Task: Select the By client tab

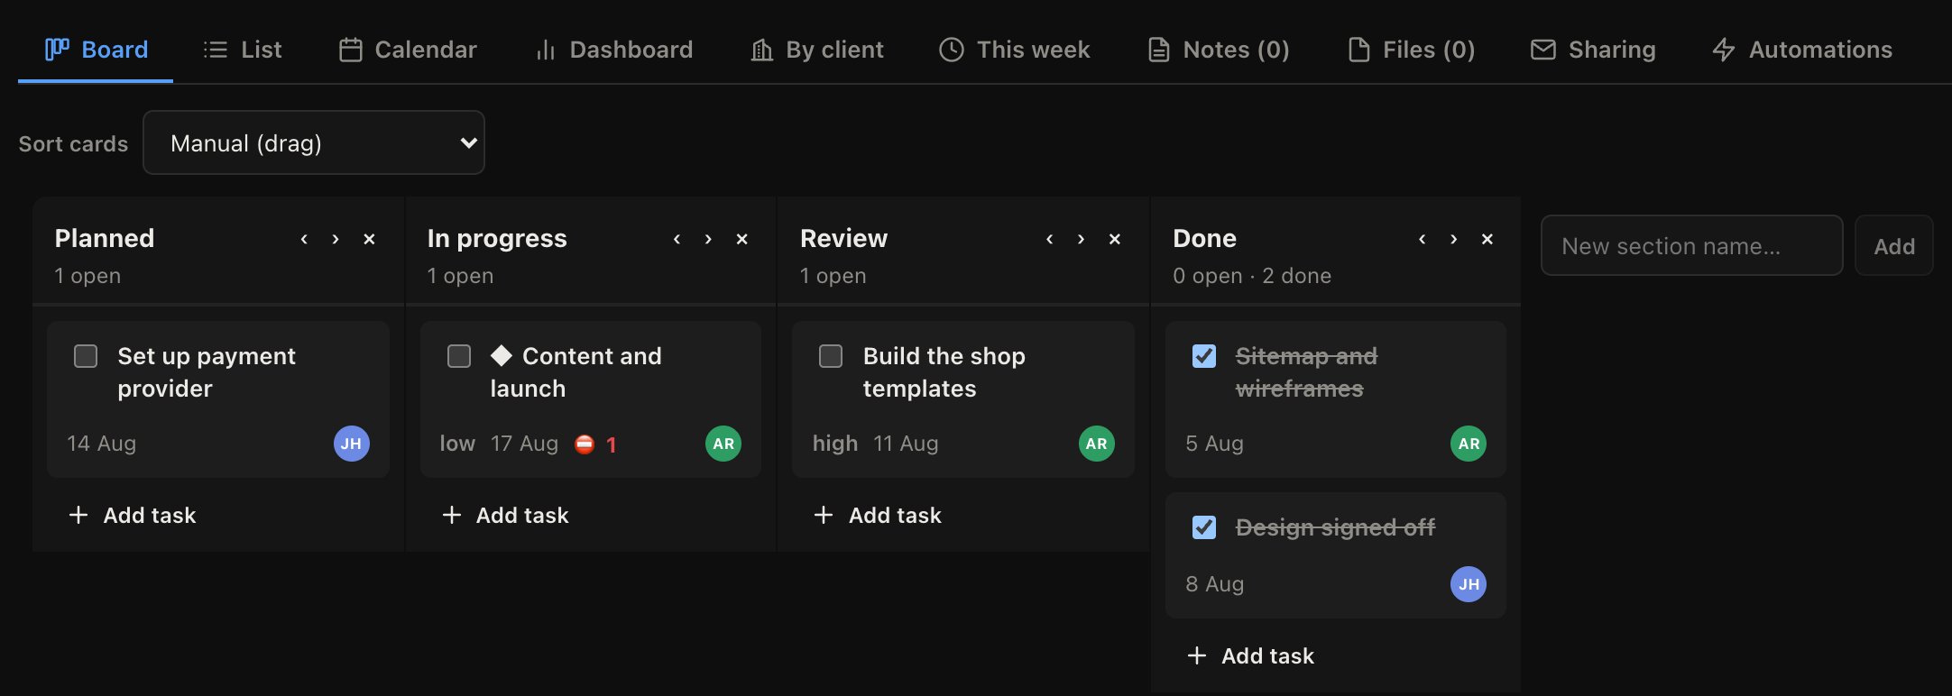Action: [x=817, y=50]
